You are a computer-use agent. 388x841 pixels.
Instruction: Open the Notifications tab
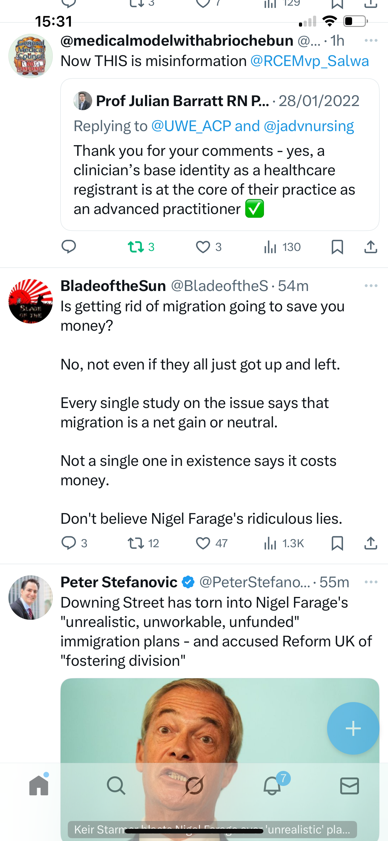pyautogui.click(x=272, y=786)
